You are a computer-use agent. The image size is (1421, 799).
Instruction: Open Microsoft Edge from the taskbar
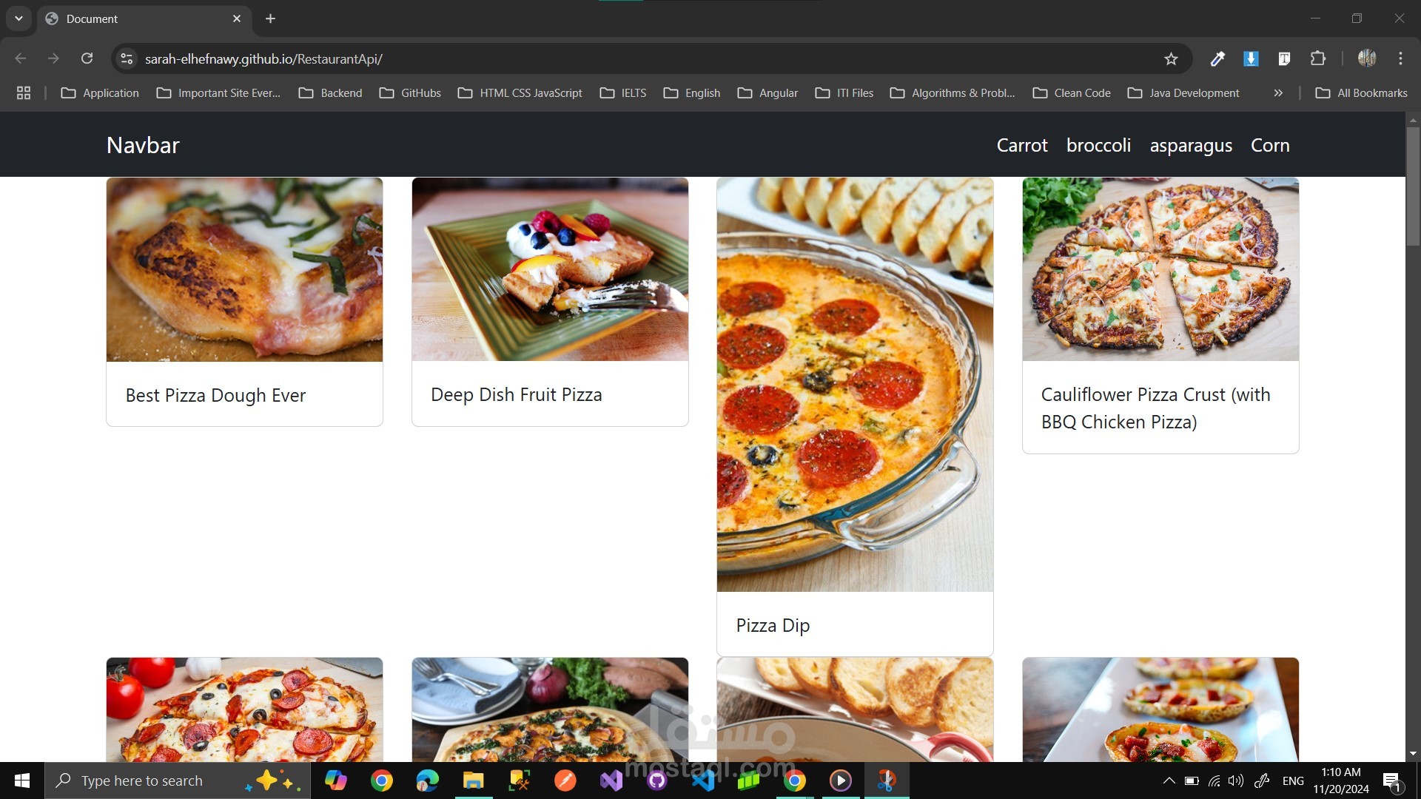point(427,781)
